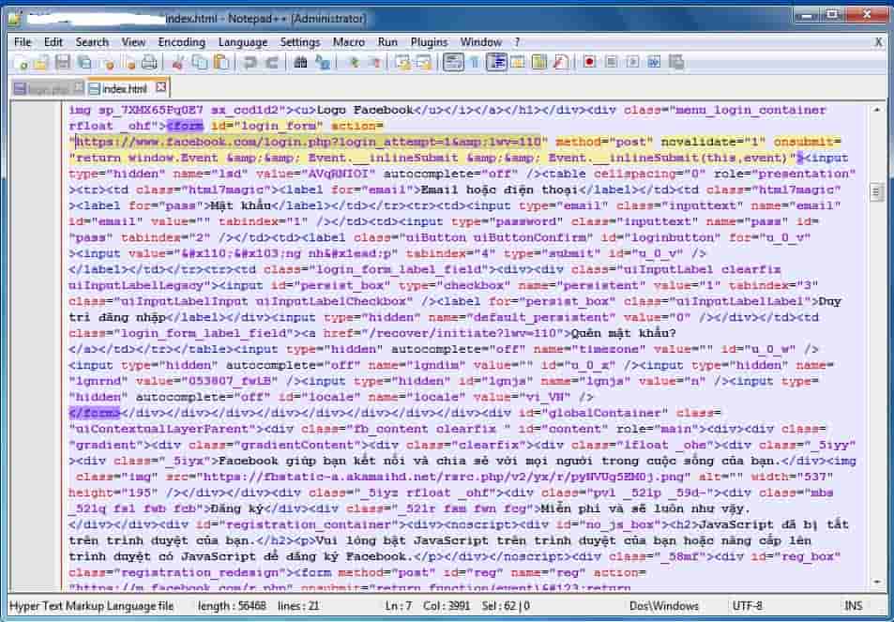Viewport: 894px width, 622px height.
Task: Toggle the INS insert mode indicator
Action: point(853,605)
